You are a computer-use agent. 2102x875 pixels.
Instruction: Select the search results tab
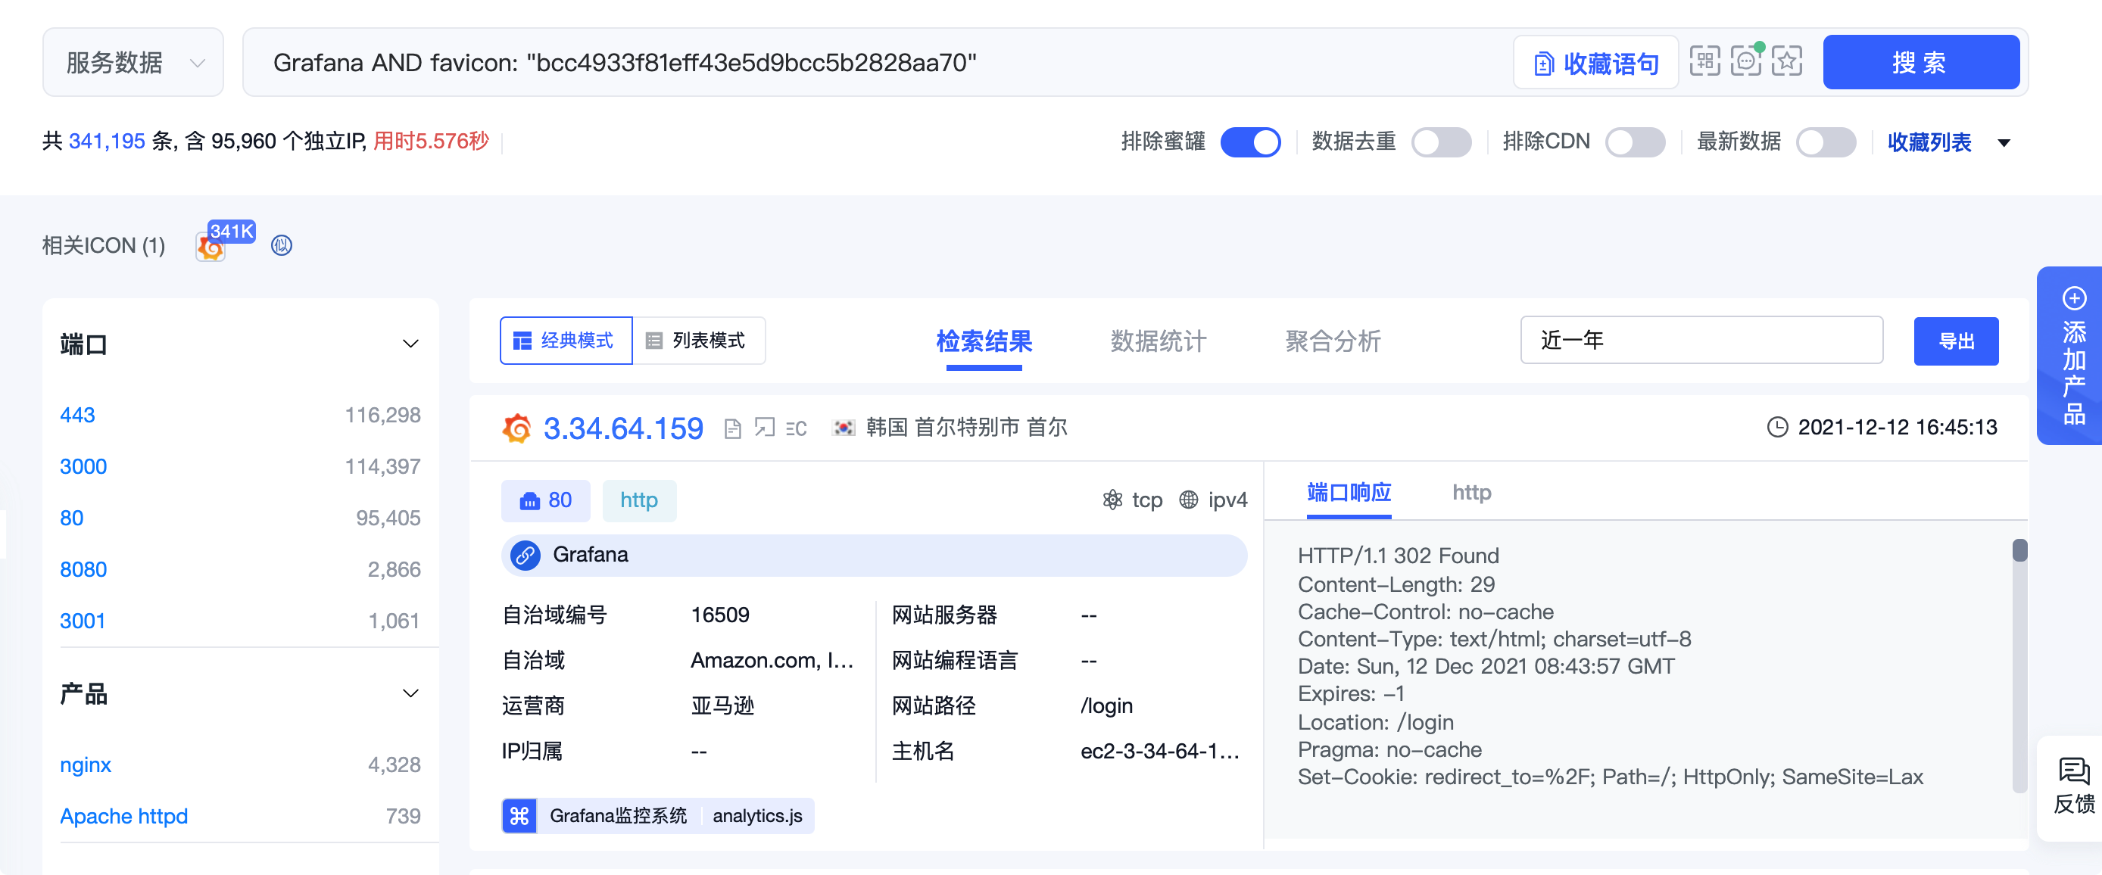pyautogui.click(x=984, y=341)
